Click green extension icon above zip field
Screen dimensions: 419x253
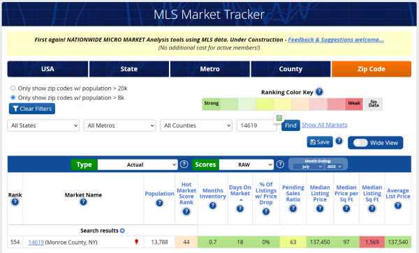(279, 118)
